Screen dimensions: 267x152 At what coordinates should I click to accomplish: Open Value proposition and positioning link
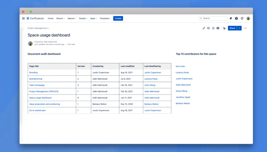click(44, 104)
